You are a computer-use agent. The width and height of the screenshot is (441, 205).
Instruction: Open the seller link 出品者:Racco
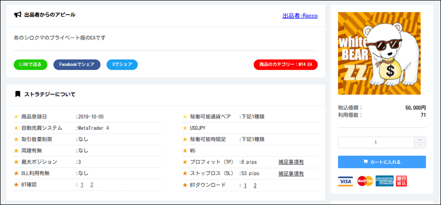[300, 16]
